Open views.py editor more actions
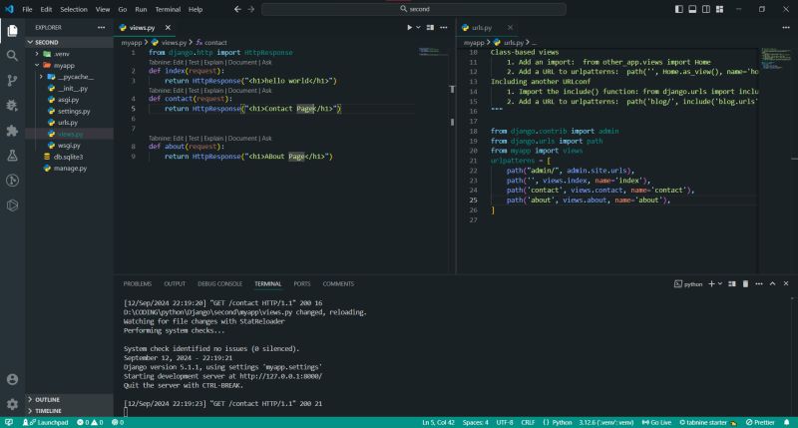 point(444,28)
